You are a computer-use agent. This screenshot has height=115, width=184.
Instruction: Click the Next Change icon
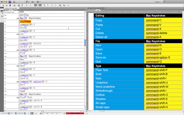[x=48, y=5]
